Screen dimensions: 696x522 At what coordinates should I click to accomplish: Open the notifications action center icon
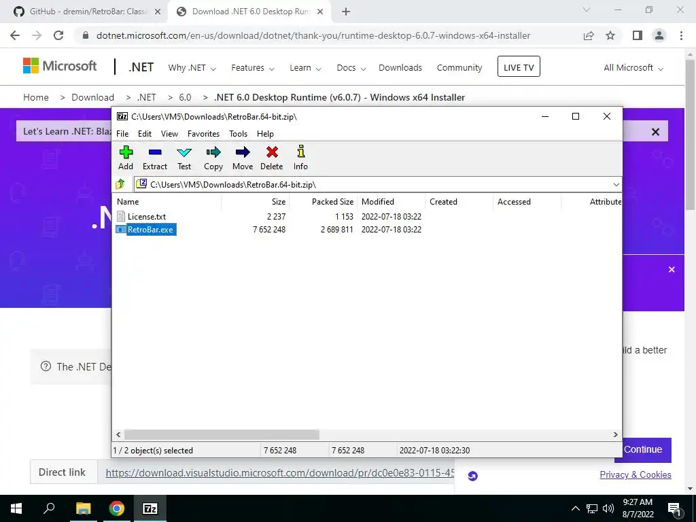click(674, 508)
